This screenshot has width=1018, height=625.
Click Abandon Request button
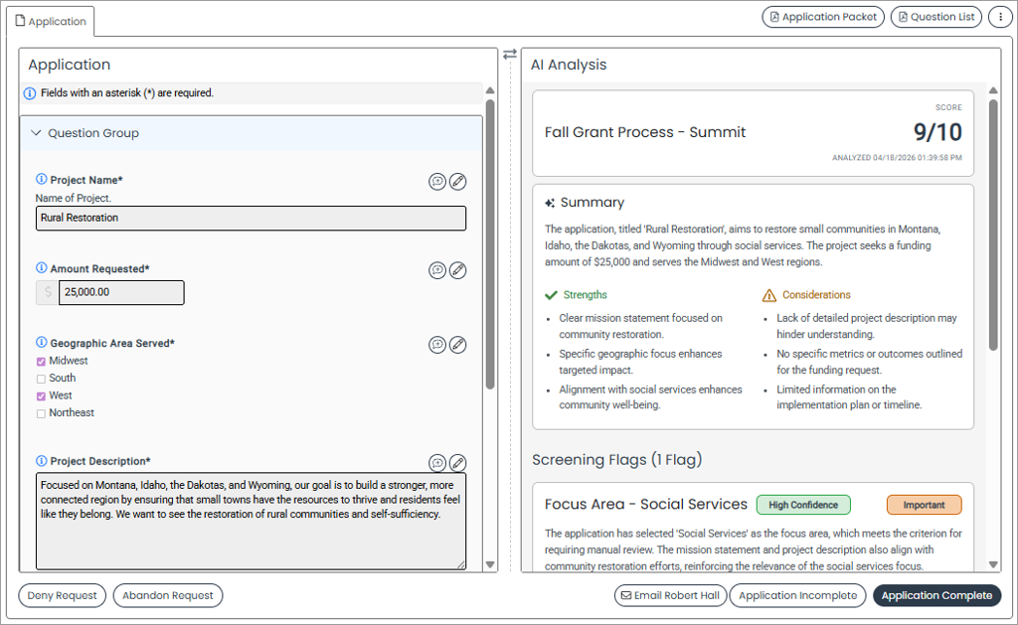point(167,596)
